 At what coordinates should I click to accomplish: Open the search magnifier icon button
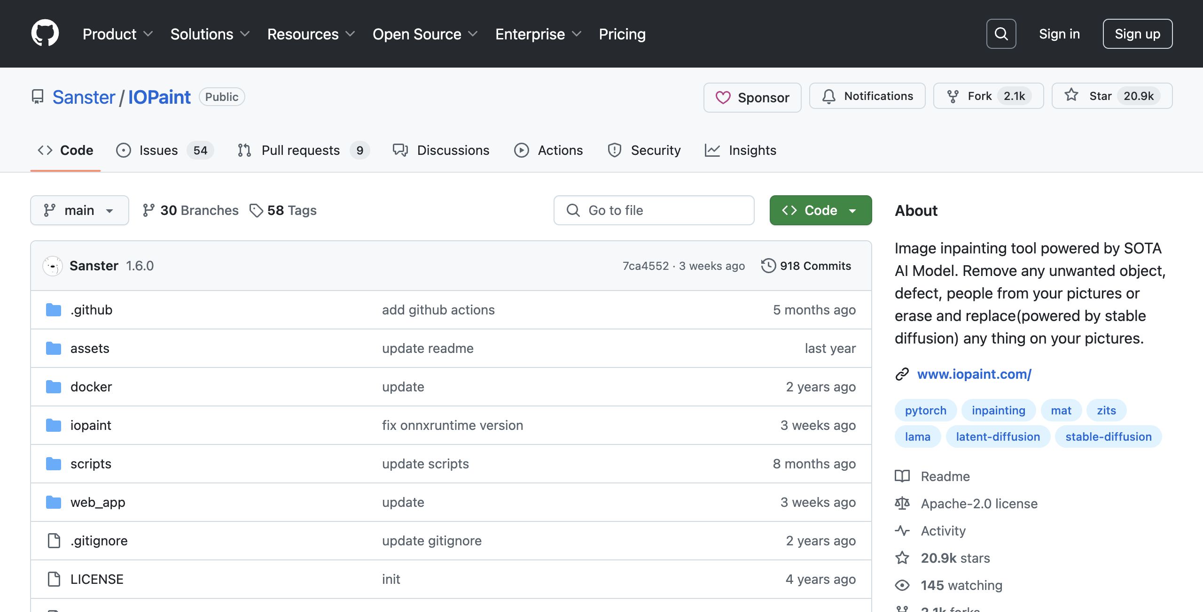click(1001, 34)
